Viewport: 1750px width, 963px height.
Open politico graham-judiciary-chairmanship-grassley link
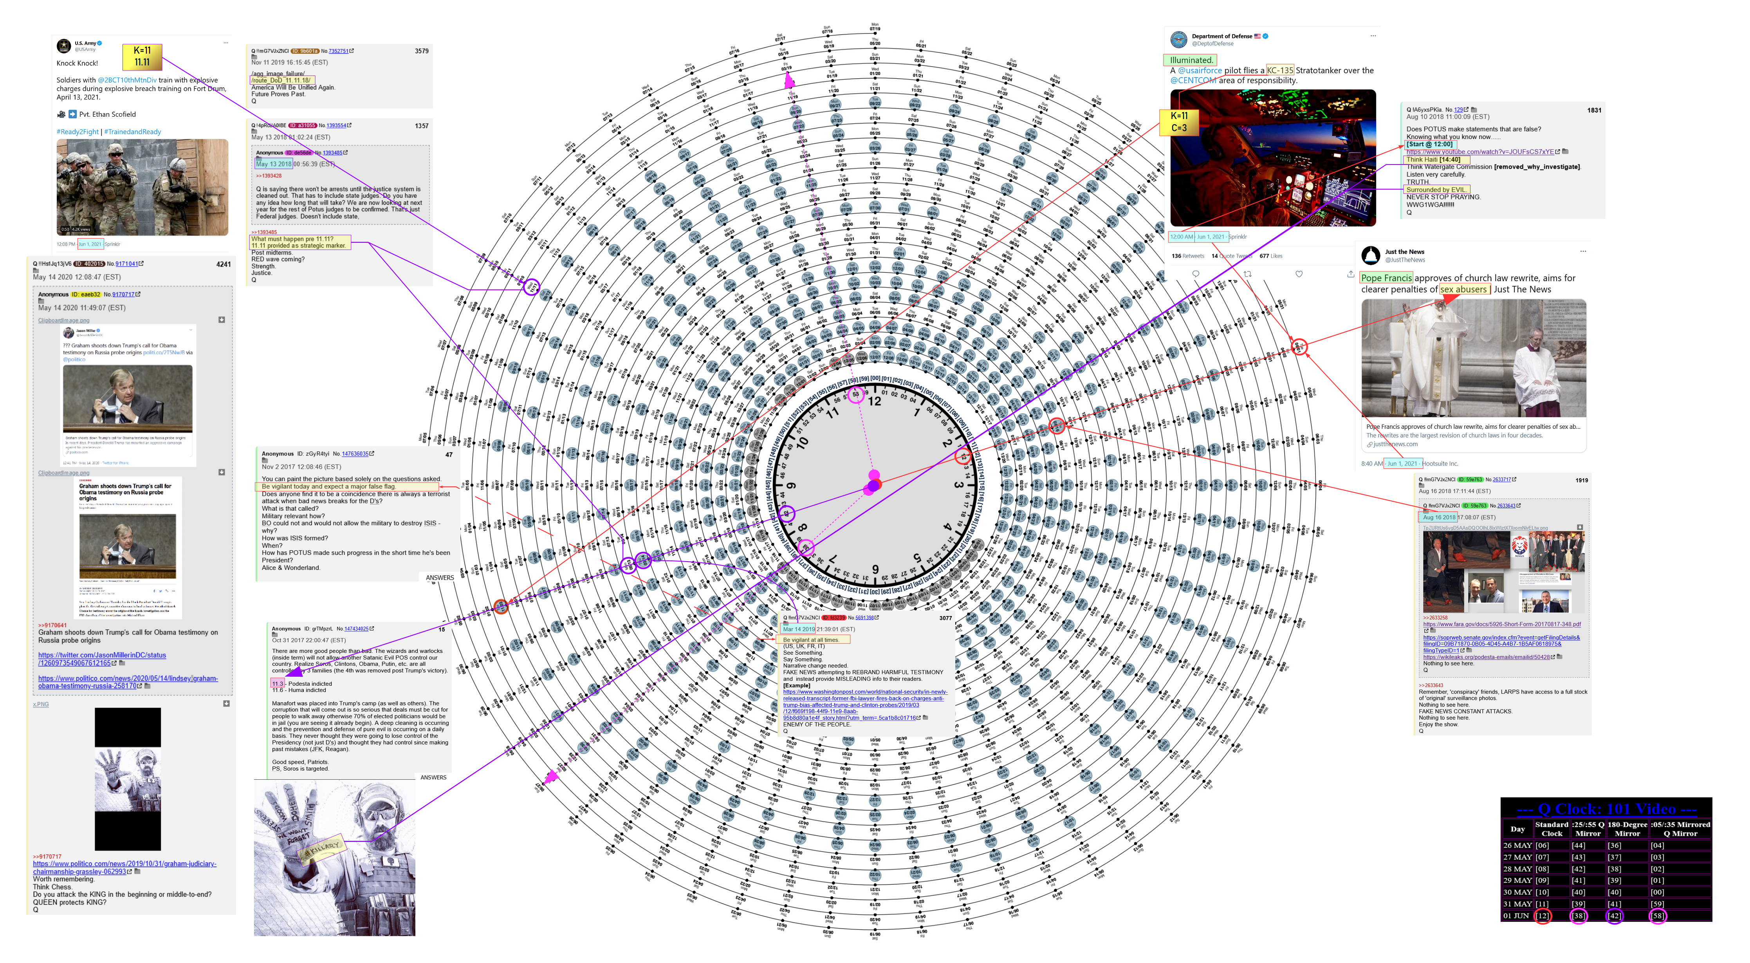(124, 867)
